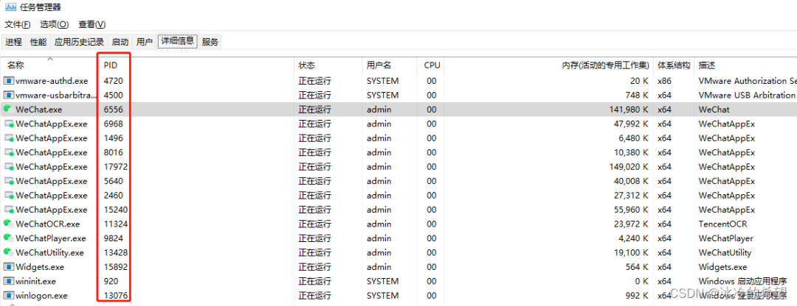Select the winlogon.exe process name
Screen dimensions: 797x306
click(x=41, y=296)
